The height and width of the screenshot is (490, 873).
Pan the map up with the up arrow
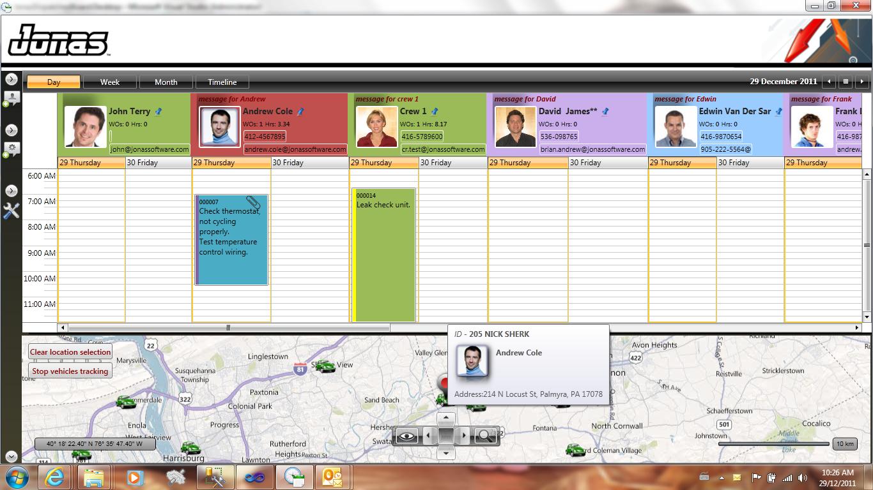tap(445, 419)
